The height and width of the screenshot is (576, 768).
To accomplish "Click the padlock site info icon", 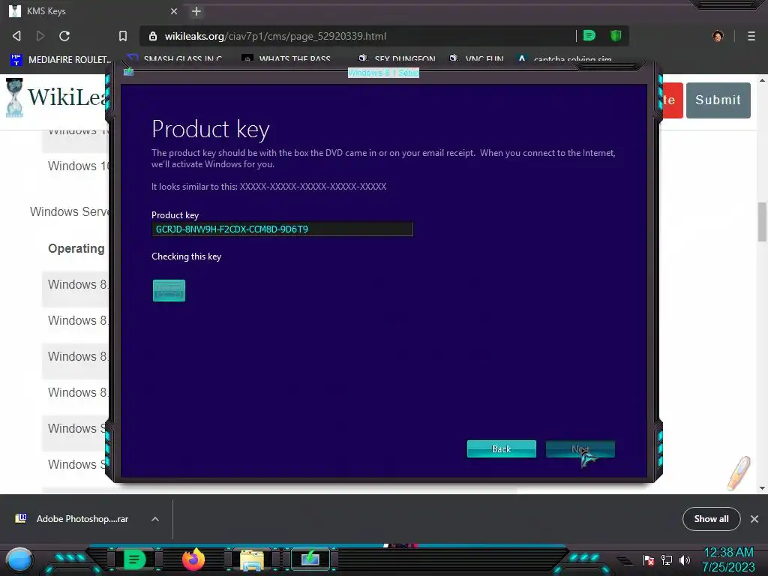I will (x=153, y=36).
